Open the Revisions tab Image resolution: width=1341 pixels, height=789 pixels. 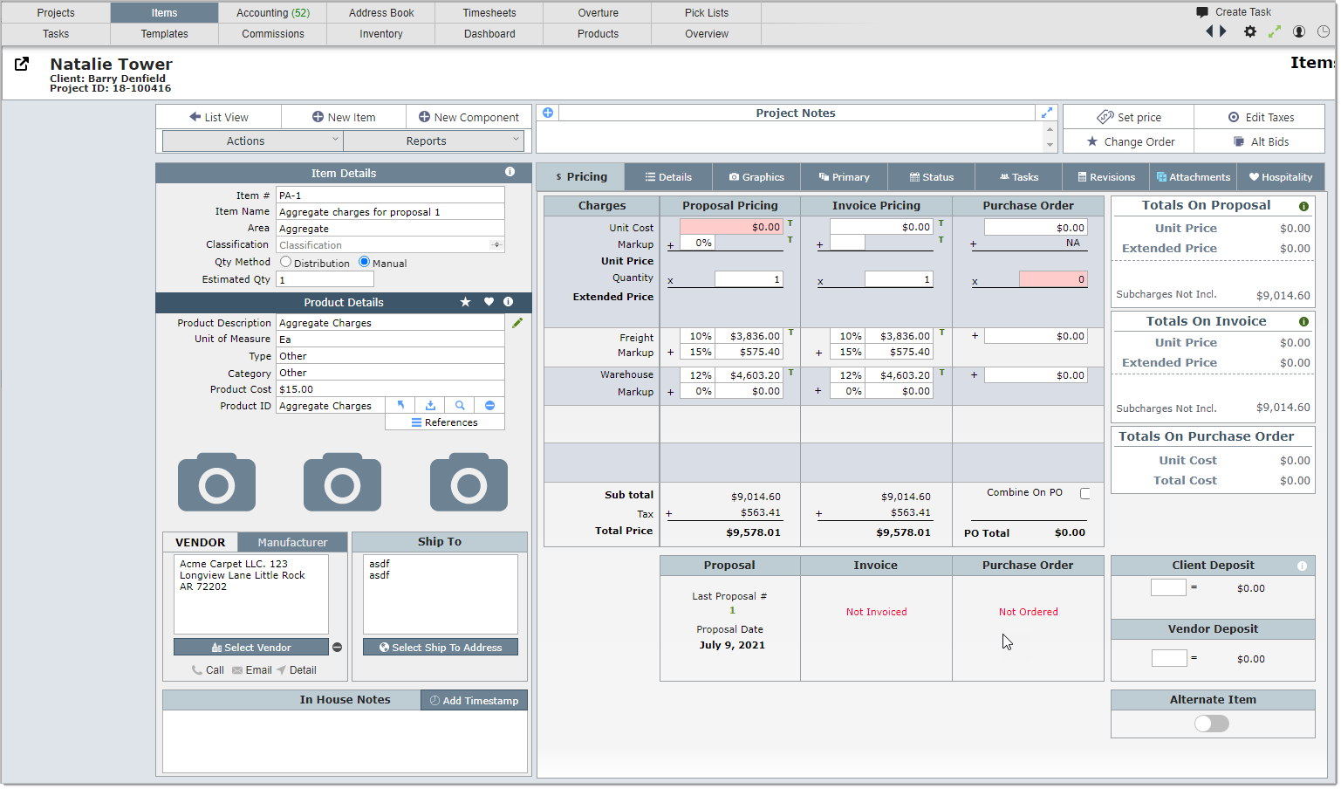click(1106, 177)
